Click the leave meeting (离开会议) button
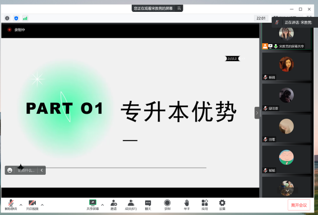The image size is (318, 215). (x=299, y=205)
